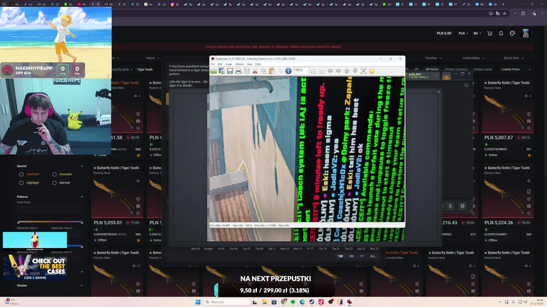
Task: Click Windows Start button
Action: (x=198, y=302)
